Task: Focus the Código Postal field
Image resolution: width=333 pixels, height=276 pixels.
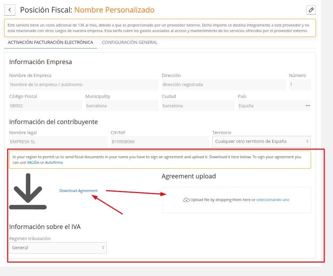Action: pyautogui.click(x=46, y=106)
